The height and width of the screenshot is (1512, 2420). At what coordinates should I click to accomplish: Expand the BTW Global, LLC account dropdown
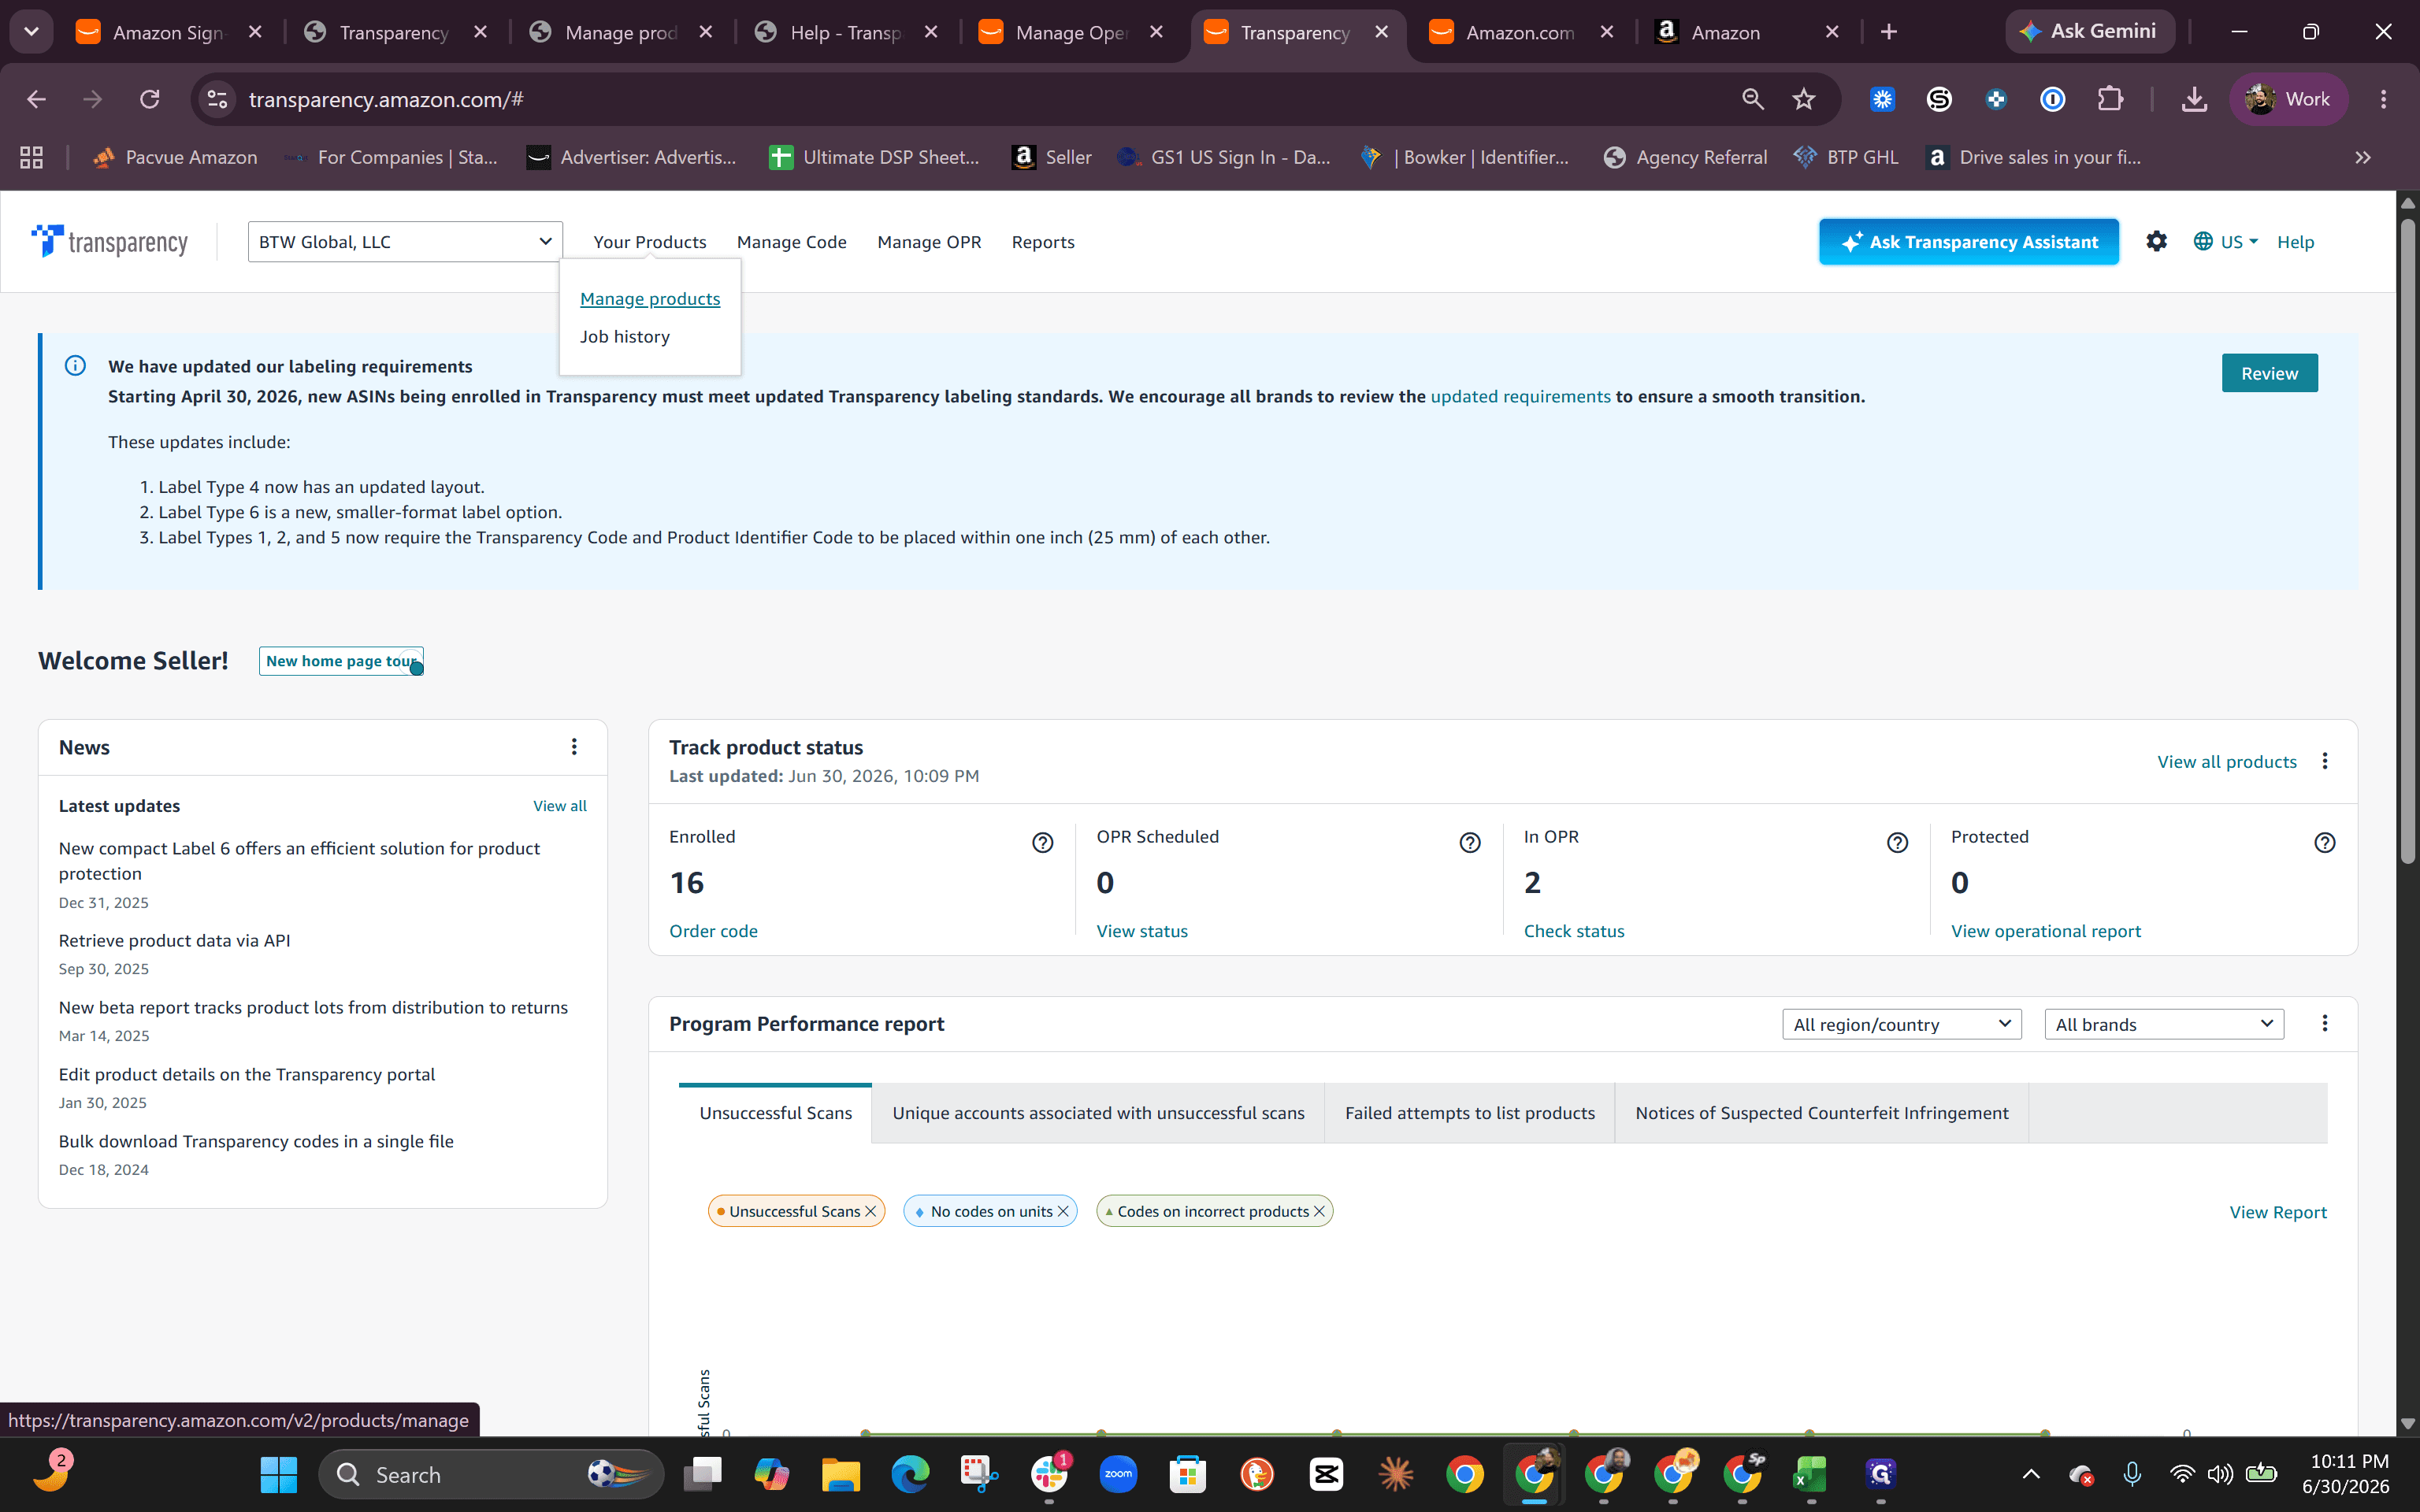[405, 241]
